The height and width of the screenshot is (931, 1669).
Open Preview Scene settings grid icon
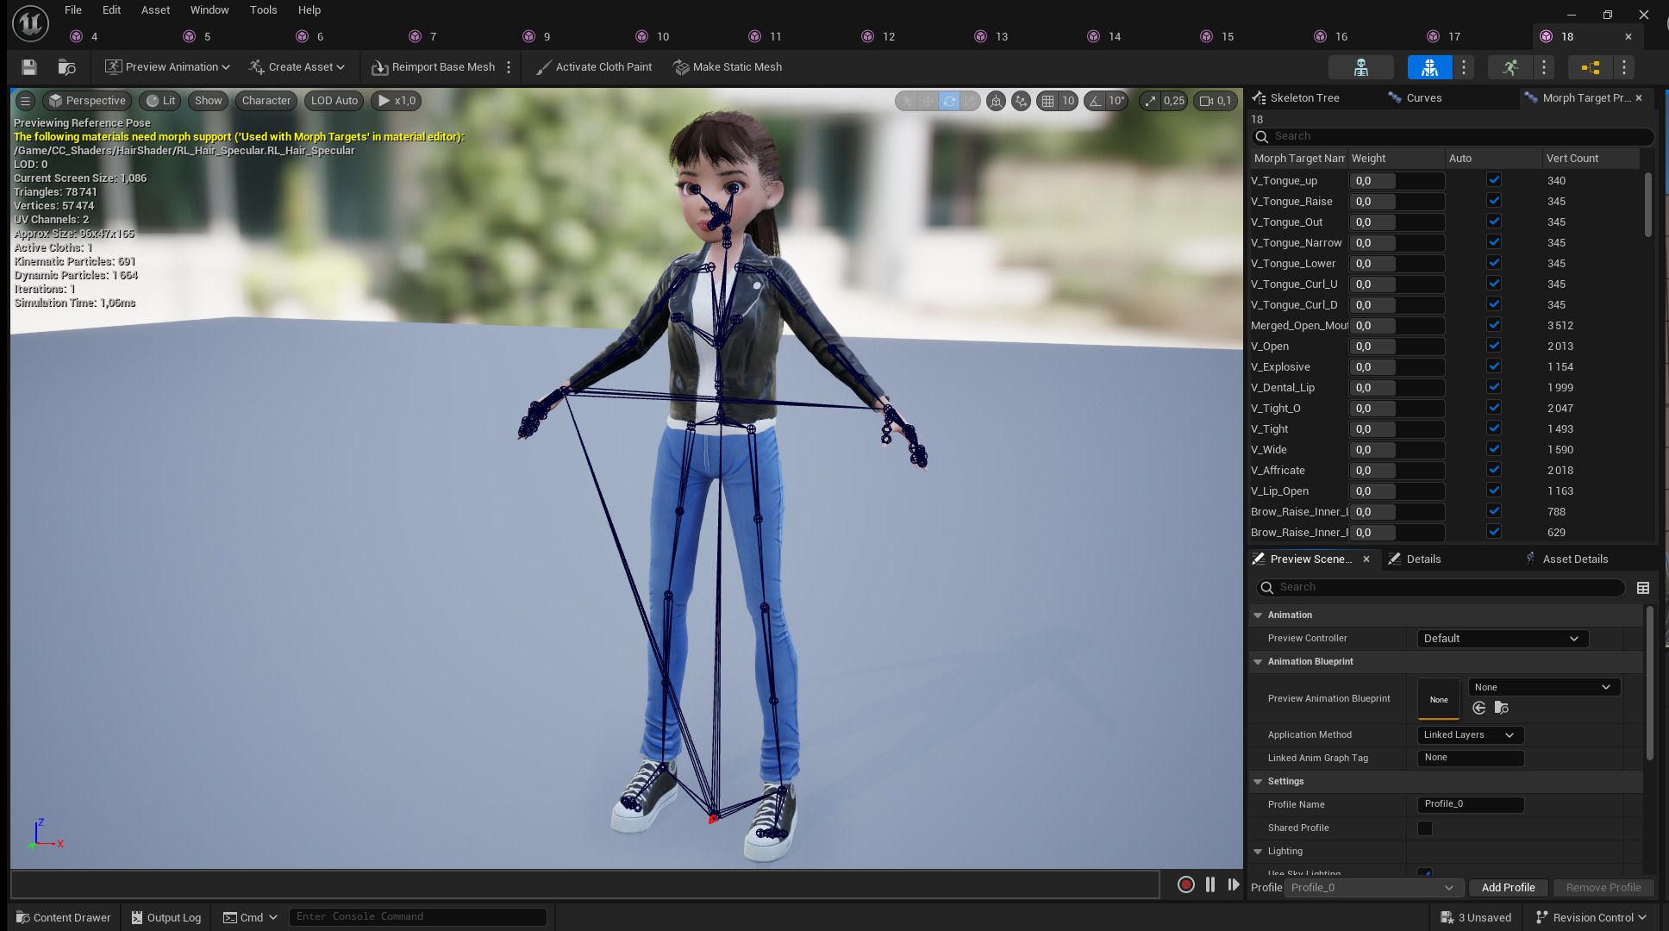click(x=1643, y=588)
